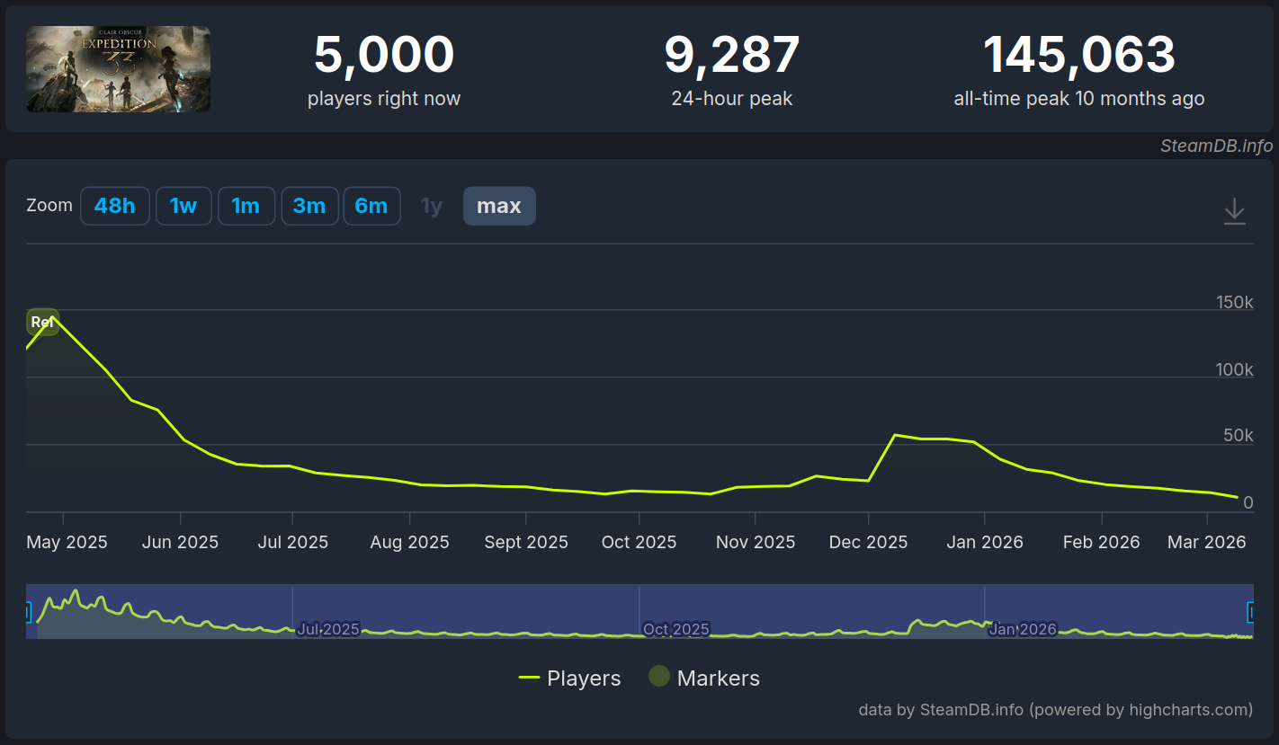This screenshot has height=745, width=1279.
Task: Set zoom to 1w
Action: (183, 206)
